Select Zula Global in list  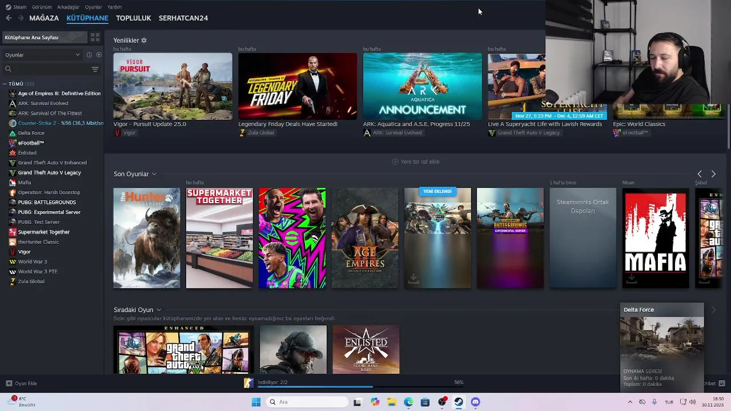click(31, 281)
